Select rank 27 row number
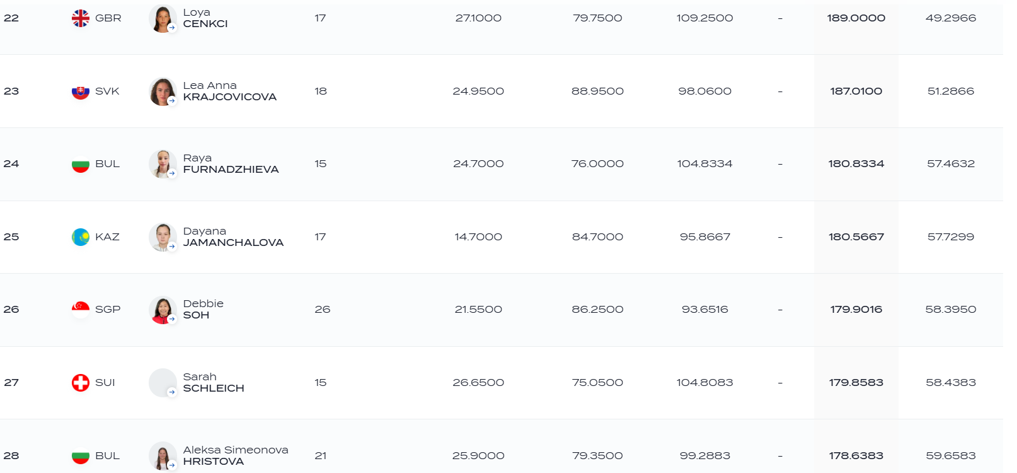 [11, 383]
